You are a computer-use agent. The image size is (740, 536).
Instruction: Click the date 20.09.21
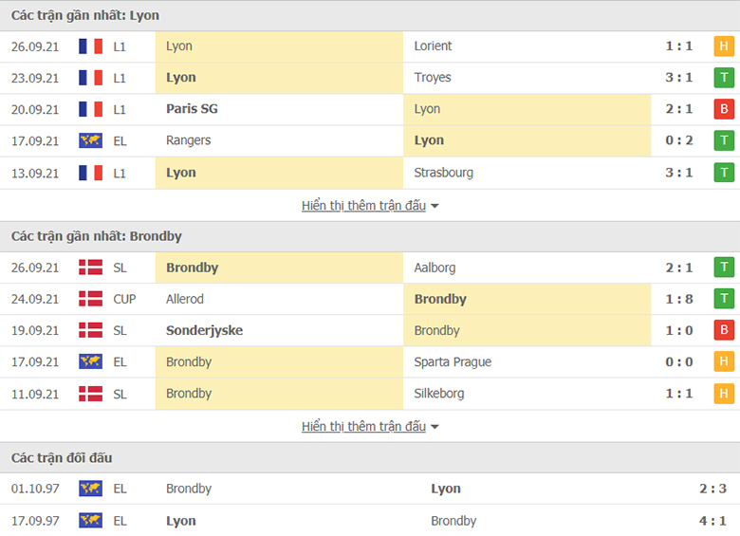point(35,109)
